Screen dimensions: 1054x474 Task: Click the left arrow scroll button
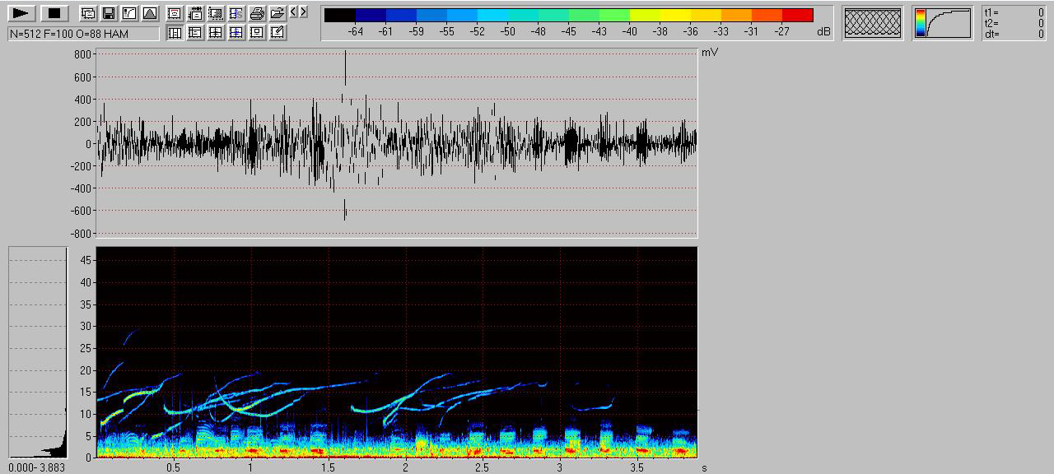point(294,12)
